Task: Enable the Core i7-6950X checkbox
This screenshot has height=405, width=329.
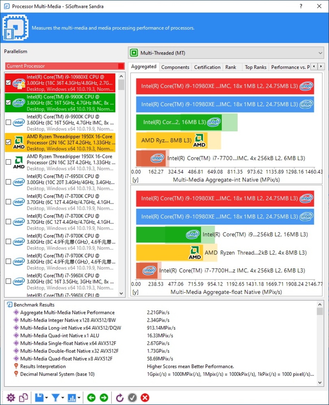Action: click(x=8, y=182)
